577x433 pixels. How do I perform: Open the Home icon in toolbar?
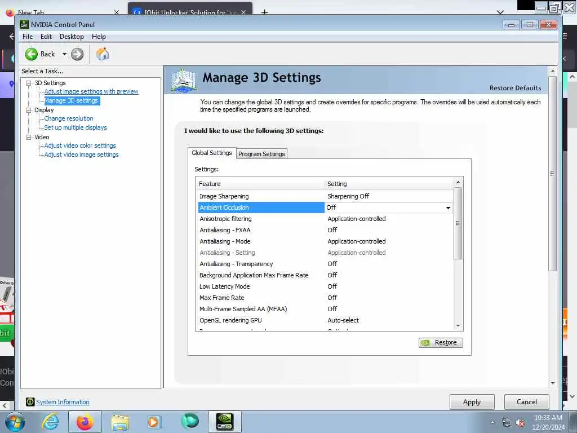(103, 54)
